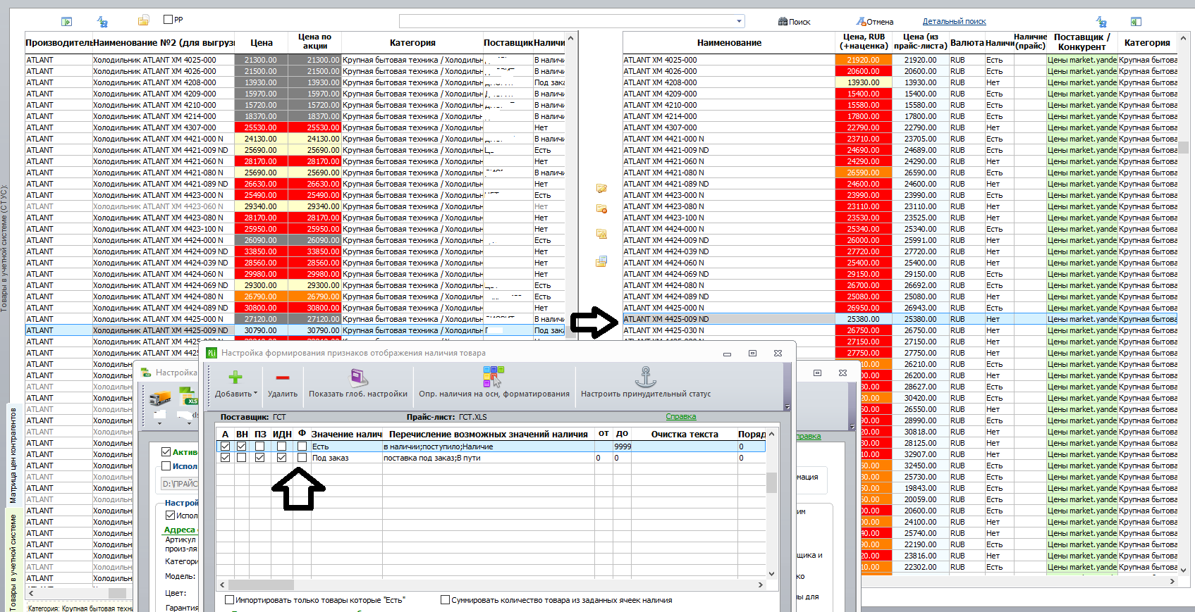Click left arrow of dialog horizontal scrollbar

click(x=223, y=585)
